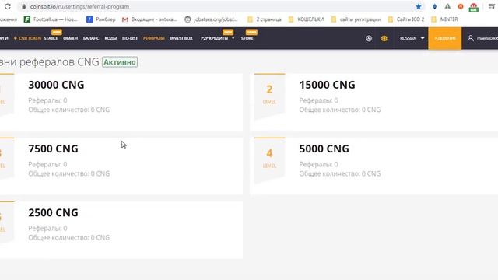Open the Gmail Входящие bookmark
Viewport: 498px width, 280px height.
point(149,19)
